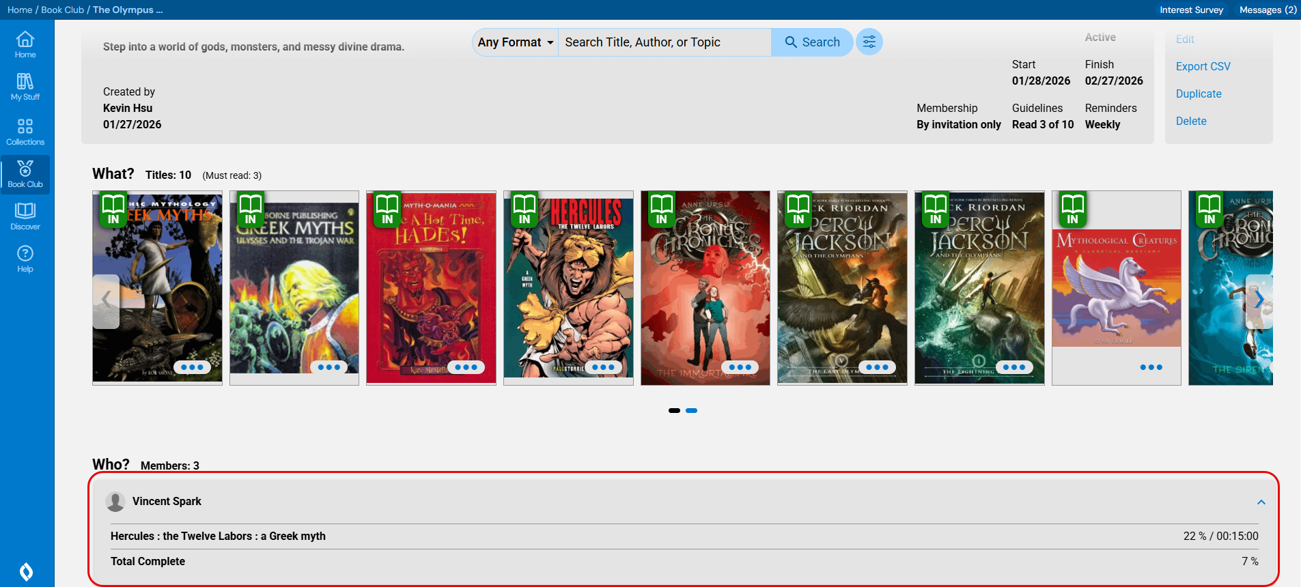Click Vincent Spark's avatar icon
Image resolution: width=1301 pixels, height=587 pixels.
click(x=115, y=502)
